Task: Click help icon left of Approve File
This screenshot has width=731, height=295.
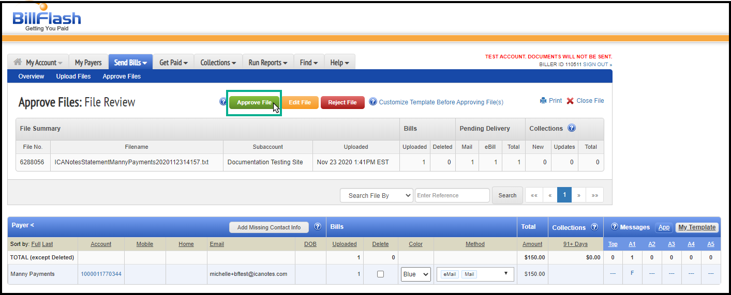Action: click(x=223, y=102)
